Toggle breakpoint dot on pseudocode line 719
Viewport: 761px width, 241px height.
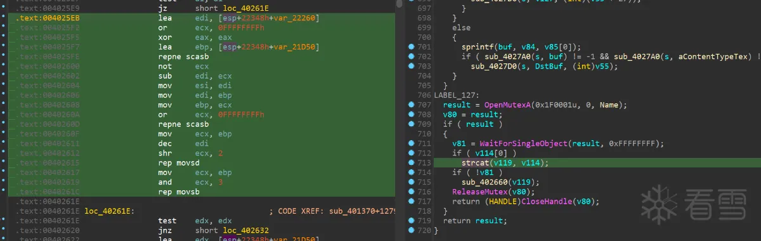click(412, 221)
